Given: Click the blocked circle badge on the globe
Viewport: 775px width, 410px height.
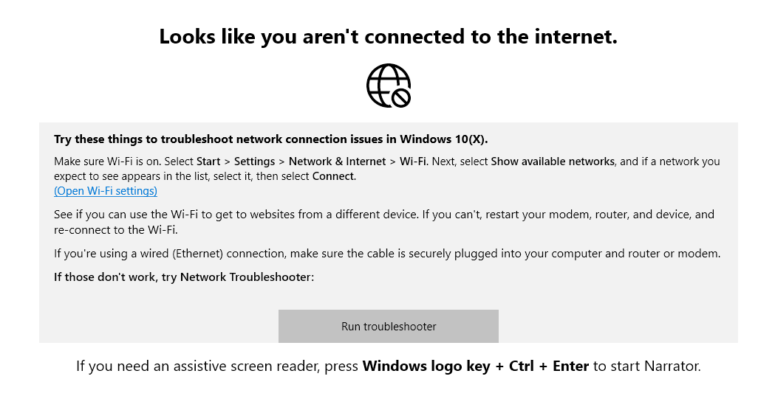Looking at the screenshot, I should click(x=401, y=97).
